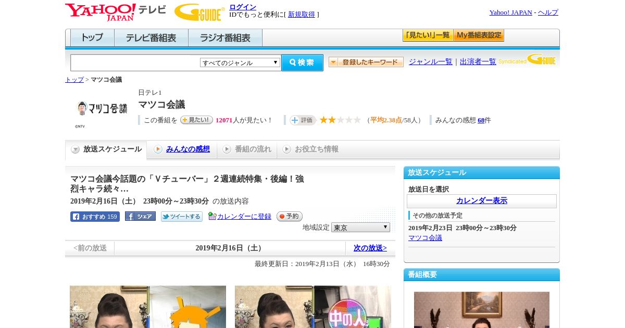The height and width of the screenshot is (328, 625).
Task: Open the カレンダーに登録 link
Action: (244, 217)
